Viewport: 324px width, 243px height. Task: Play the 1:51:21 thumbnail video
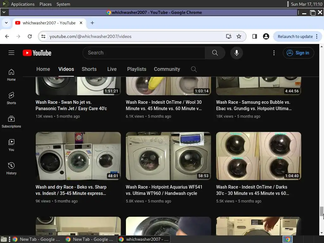[78, 86]
